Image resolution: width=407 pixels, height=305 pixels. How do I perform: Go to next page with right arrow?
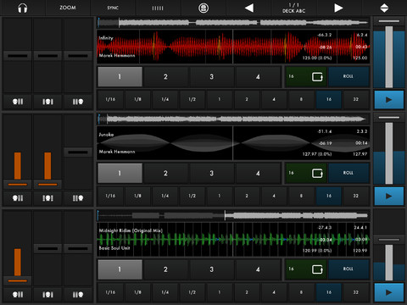[x=338, y=8]
